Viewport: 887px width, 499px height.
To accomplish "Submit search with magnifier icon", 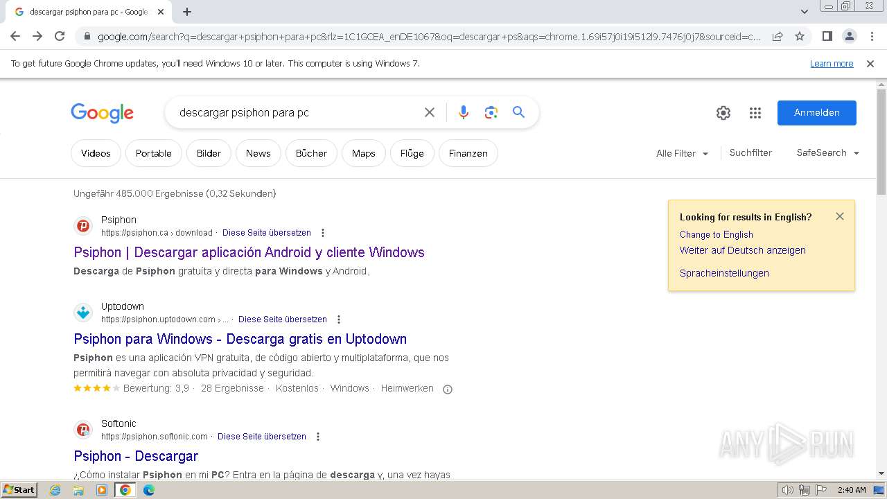I will (x=518, y=112).
